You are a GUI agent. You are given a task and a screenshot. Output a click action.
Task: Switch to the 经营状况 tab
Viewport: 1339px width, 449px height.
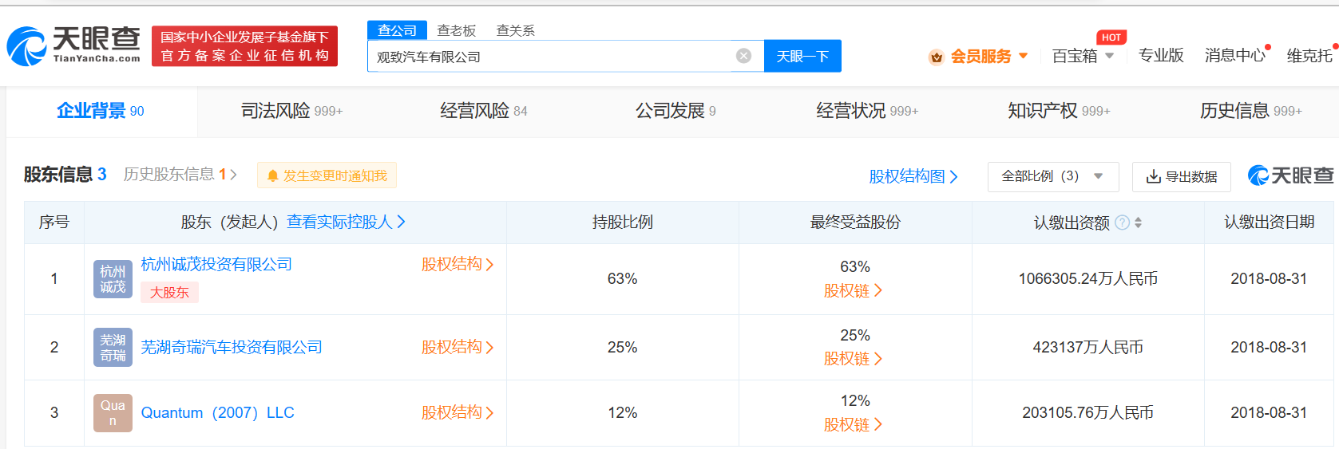pyautogui.click(x=867, y=111)
